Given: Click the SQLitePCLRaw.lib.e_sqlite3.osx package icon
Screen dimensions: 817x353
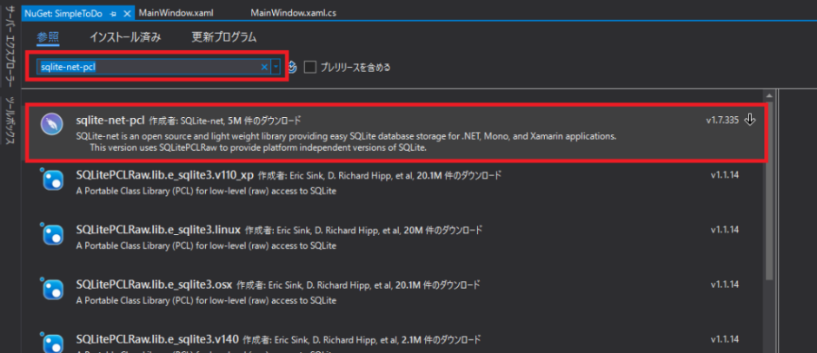Looking at the screenshot, I should [53, 289].
